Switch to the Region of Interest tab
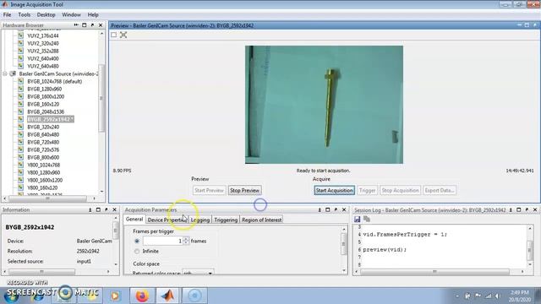This screenshot has width=541, height=304. (x=261, y=220)
